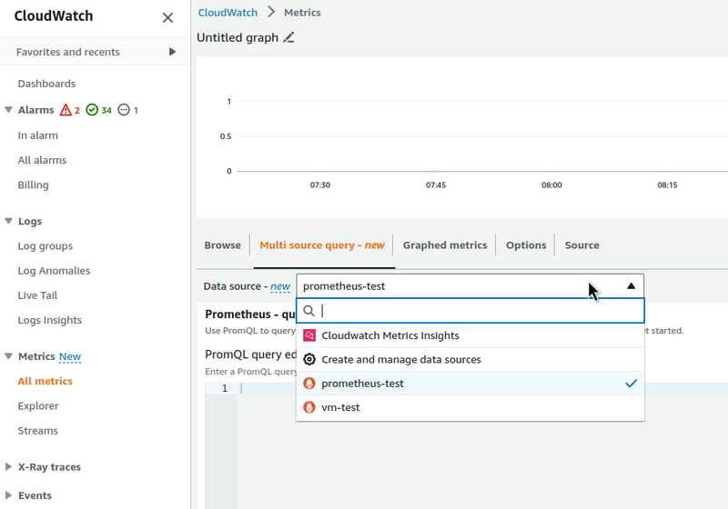The image size is (728, 509).
Task: Choose Create and manage data sources
Action: (x=470, y=359)
